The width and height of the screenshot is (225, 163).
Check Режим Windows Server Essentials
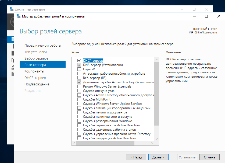pyautogui.click(x=79, y=86)
